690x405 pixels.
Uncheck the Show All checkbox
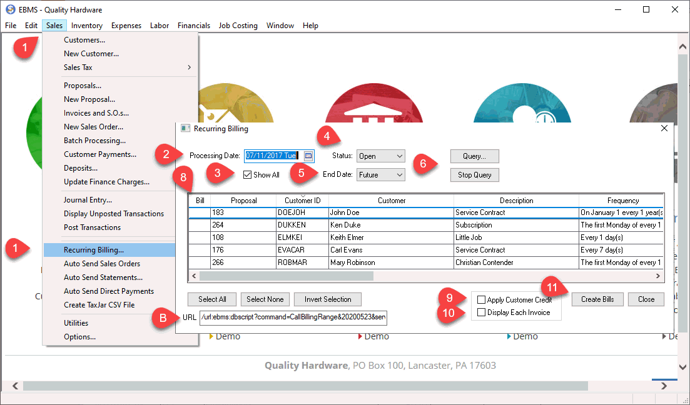point(247,175)
